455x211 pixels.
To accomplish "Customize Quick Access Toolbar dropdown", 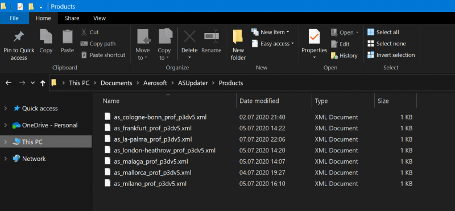I will point(40,7).
